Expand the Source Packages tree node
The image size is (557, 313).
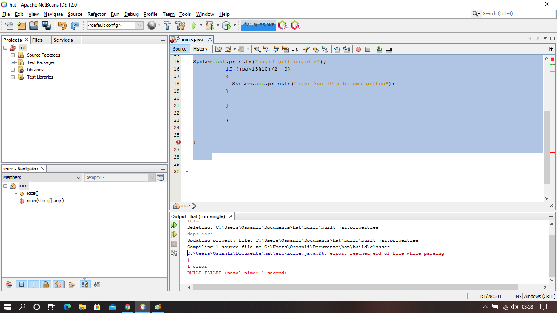pos(13,55)
